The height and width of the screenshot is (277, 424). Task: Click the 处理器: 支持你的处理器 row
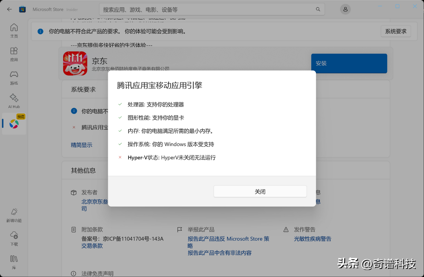click(156, 104)
